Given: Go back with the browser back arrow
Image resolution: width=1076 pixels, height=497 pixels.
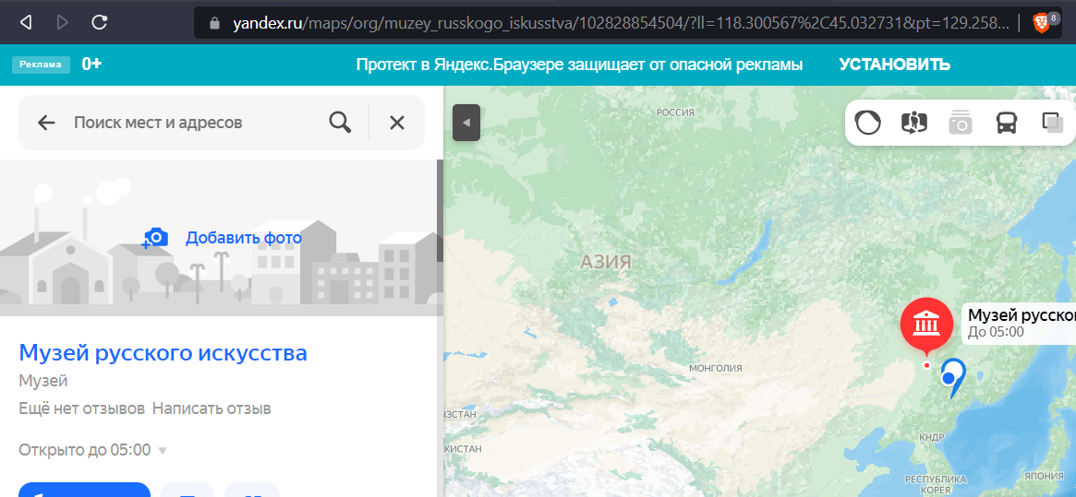Looking at the screenshot, I should 25,23.
